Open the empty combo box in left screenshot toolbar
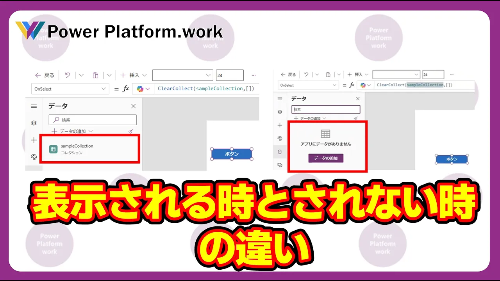This screenshot has width=500, height=281. point(182,75)
